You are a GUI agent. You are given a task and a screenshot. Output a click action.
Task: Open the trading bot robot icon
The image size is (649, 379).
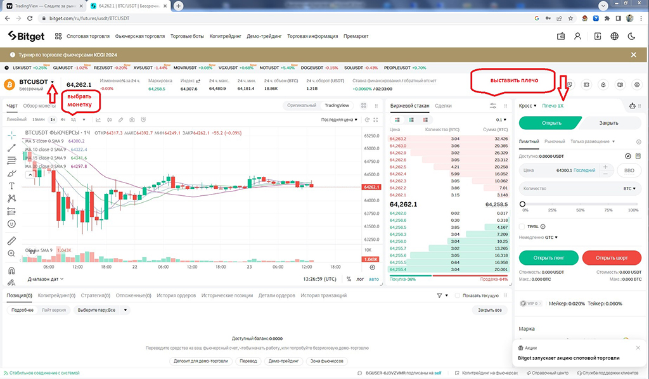tap(632, 106)
